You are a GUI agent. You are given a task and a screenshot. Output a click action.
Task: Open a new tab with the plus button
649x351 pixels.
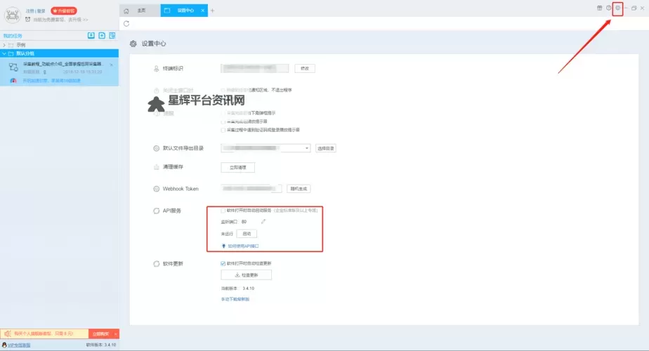click(x=212, y=11)
